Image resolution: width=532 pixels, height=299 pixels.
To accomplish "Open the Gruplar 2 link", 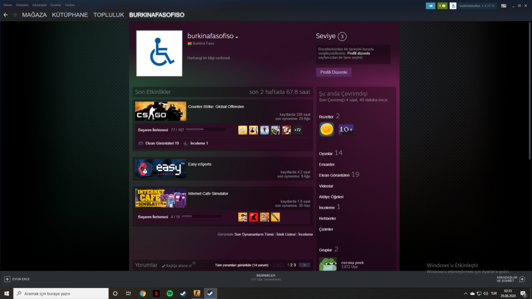I will (328, 250).
